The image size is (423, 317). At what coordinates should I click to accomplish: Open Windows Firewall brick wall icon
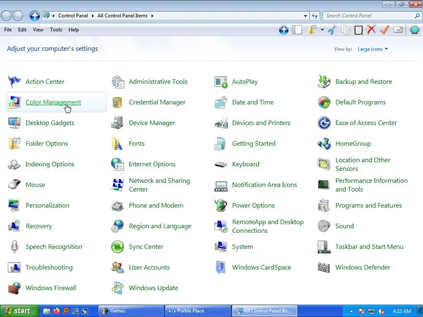point(14,288)
